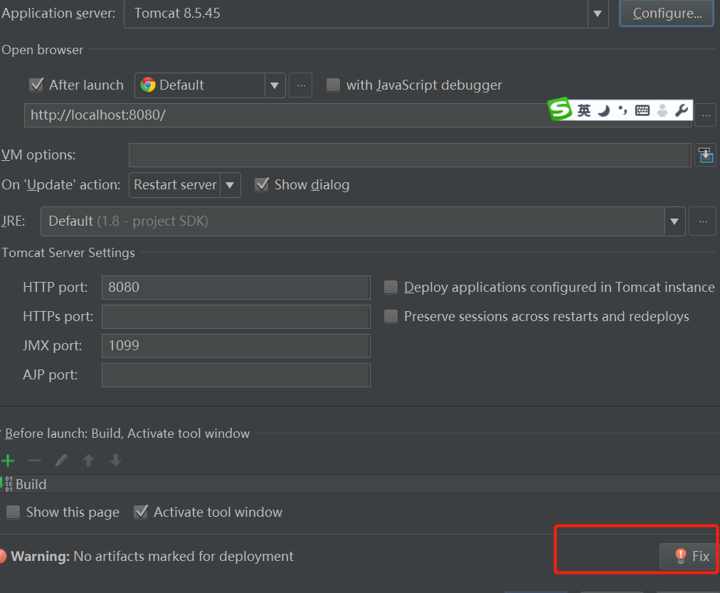The height and width of the screenshot is (593, 720).
Task: Click the green Add task plus icon
Action: (x=9, y=461)
